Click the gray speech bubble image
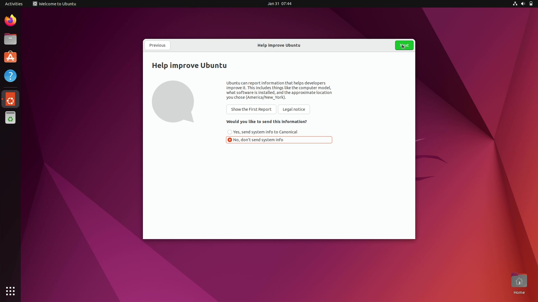 pos(173,102)
